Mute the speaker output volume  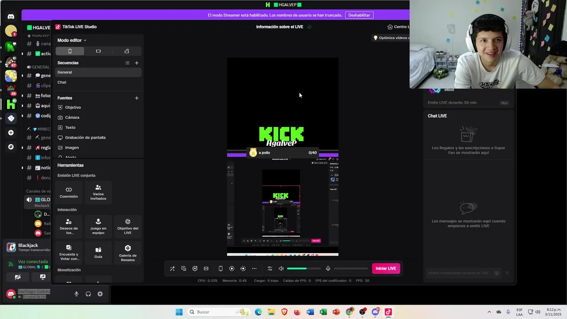[281, 268]
